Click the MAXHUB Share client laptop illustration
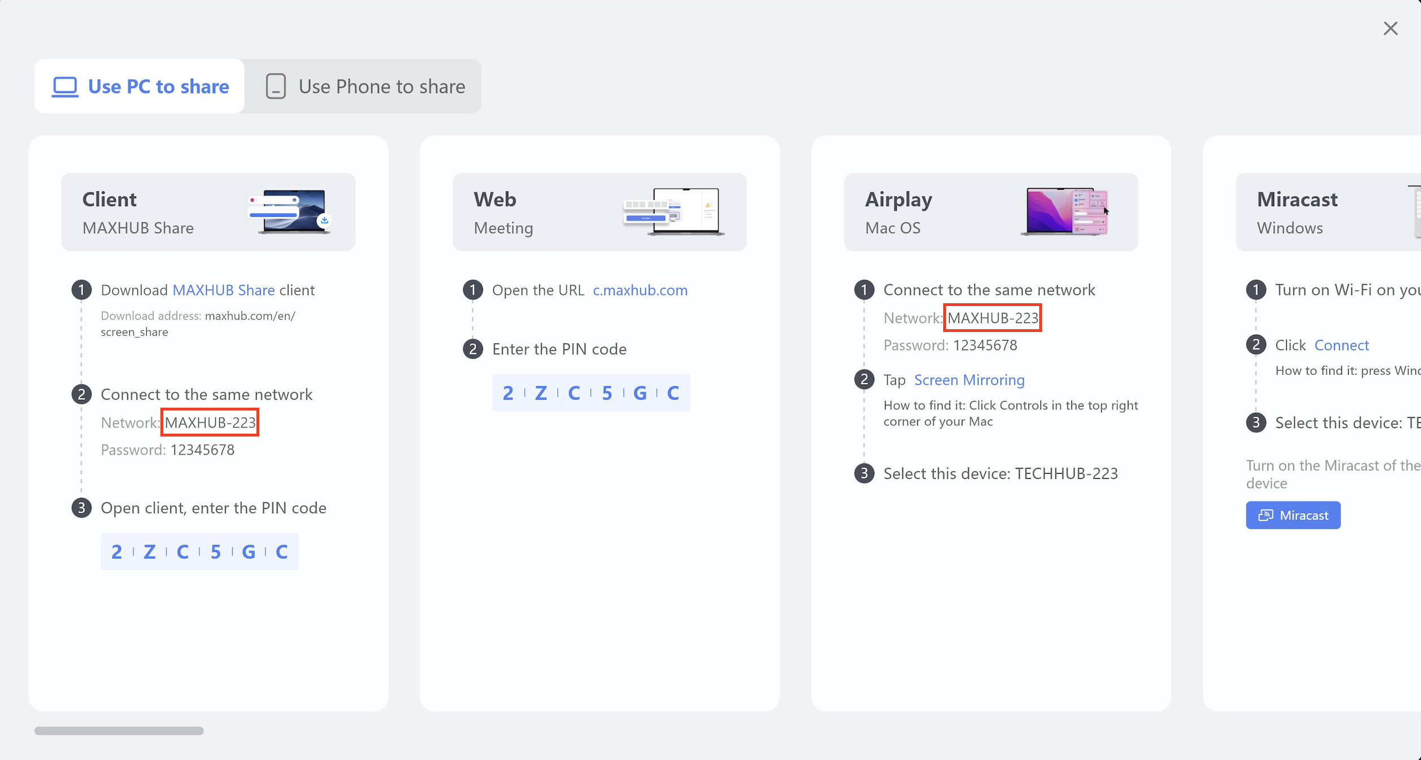Viewport: 1421px width, 760px height. point(290,212)
